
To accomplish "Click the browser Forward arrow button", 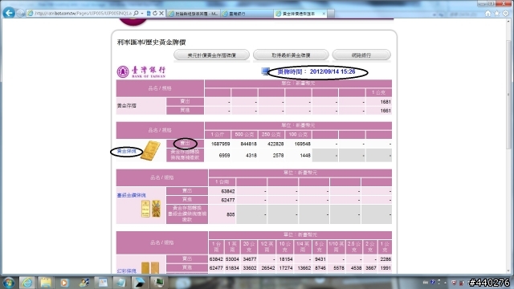I will pos(20,14).
